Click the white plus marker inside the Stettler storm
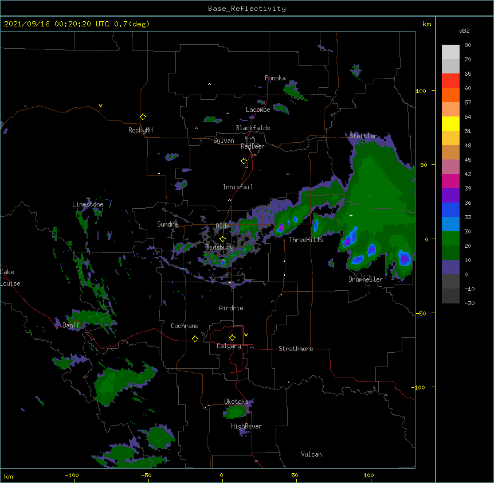This screenshot has width=494, height=483. pyautogui.click(x=351, y=215)
